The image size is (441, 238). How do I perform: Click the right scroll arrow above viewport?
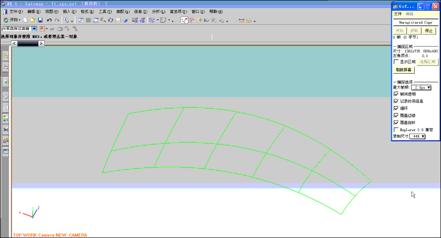coord(41,43)
